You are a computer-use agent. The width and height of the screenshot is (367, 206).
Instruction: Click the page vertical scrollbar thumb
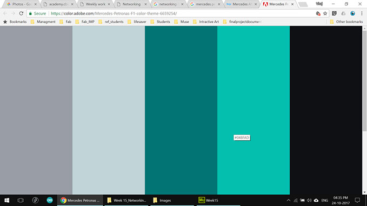364,80
